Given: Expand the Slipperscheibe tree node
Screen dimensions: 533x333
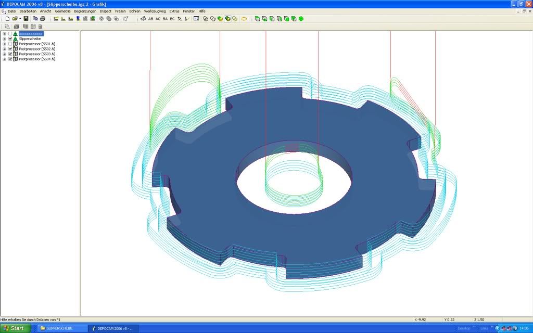Looking at the screenshot, I should (4, 39).
